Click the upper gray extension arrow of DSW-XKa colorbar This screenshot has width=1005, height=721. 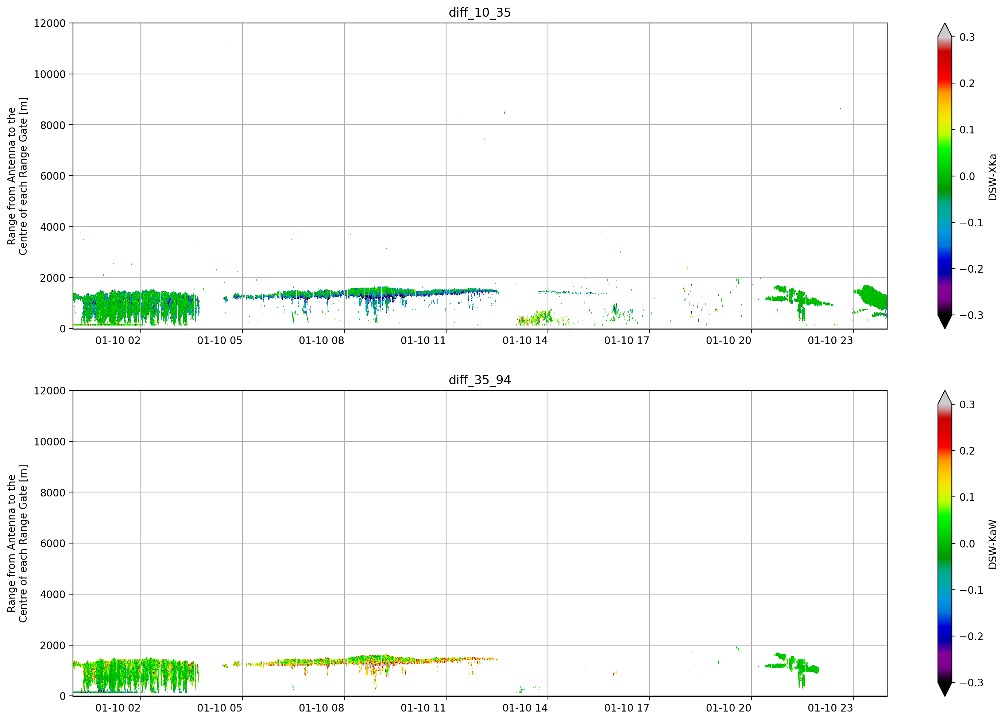[944, 31]
